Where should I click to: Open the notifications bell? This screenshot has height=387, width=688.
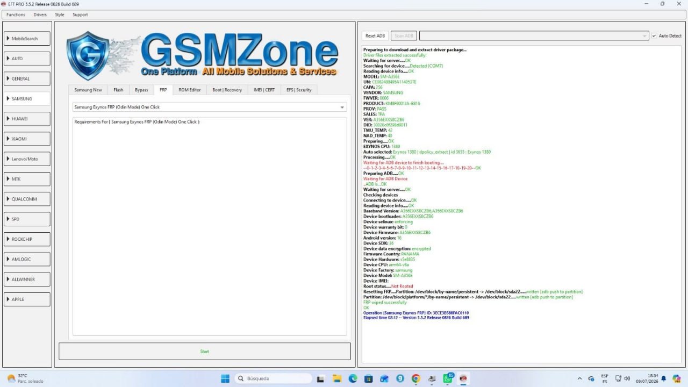[x=663, y=378]
